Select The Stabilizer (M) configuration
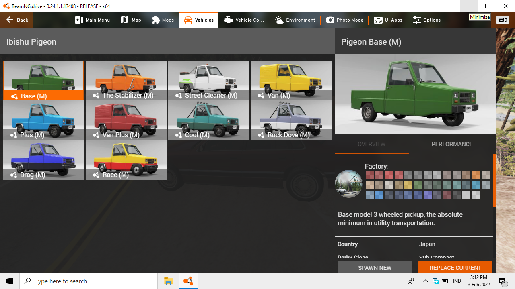This screenshot has height=289, width=515. click(x=126, y=80)
